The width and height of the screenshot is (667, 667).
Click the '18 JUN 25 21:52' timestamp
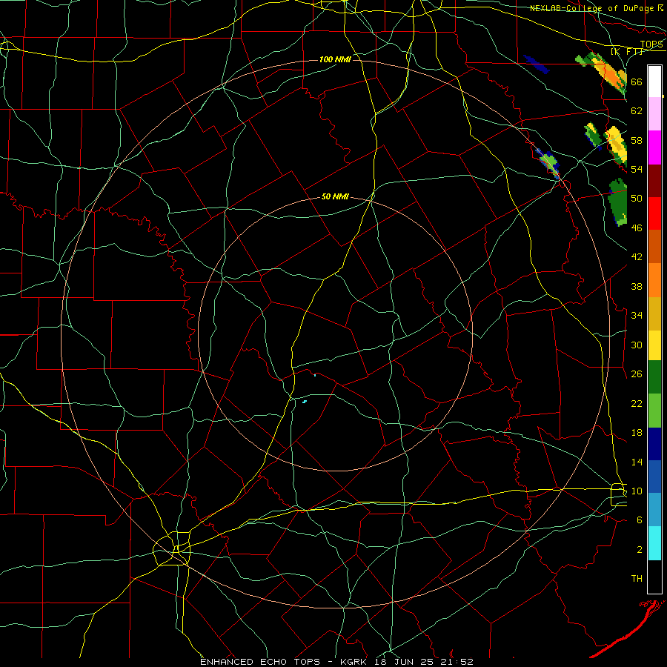(424, 662)
